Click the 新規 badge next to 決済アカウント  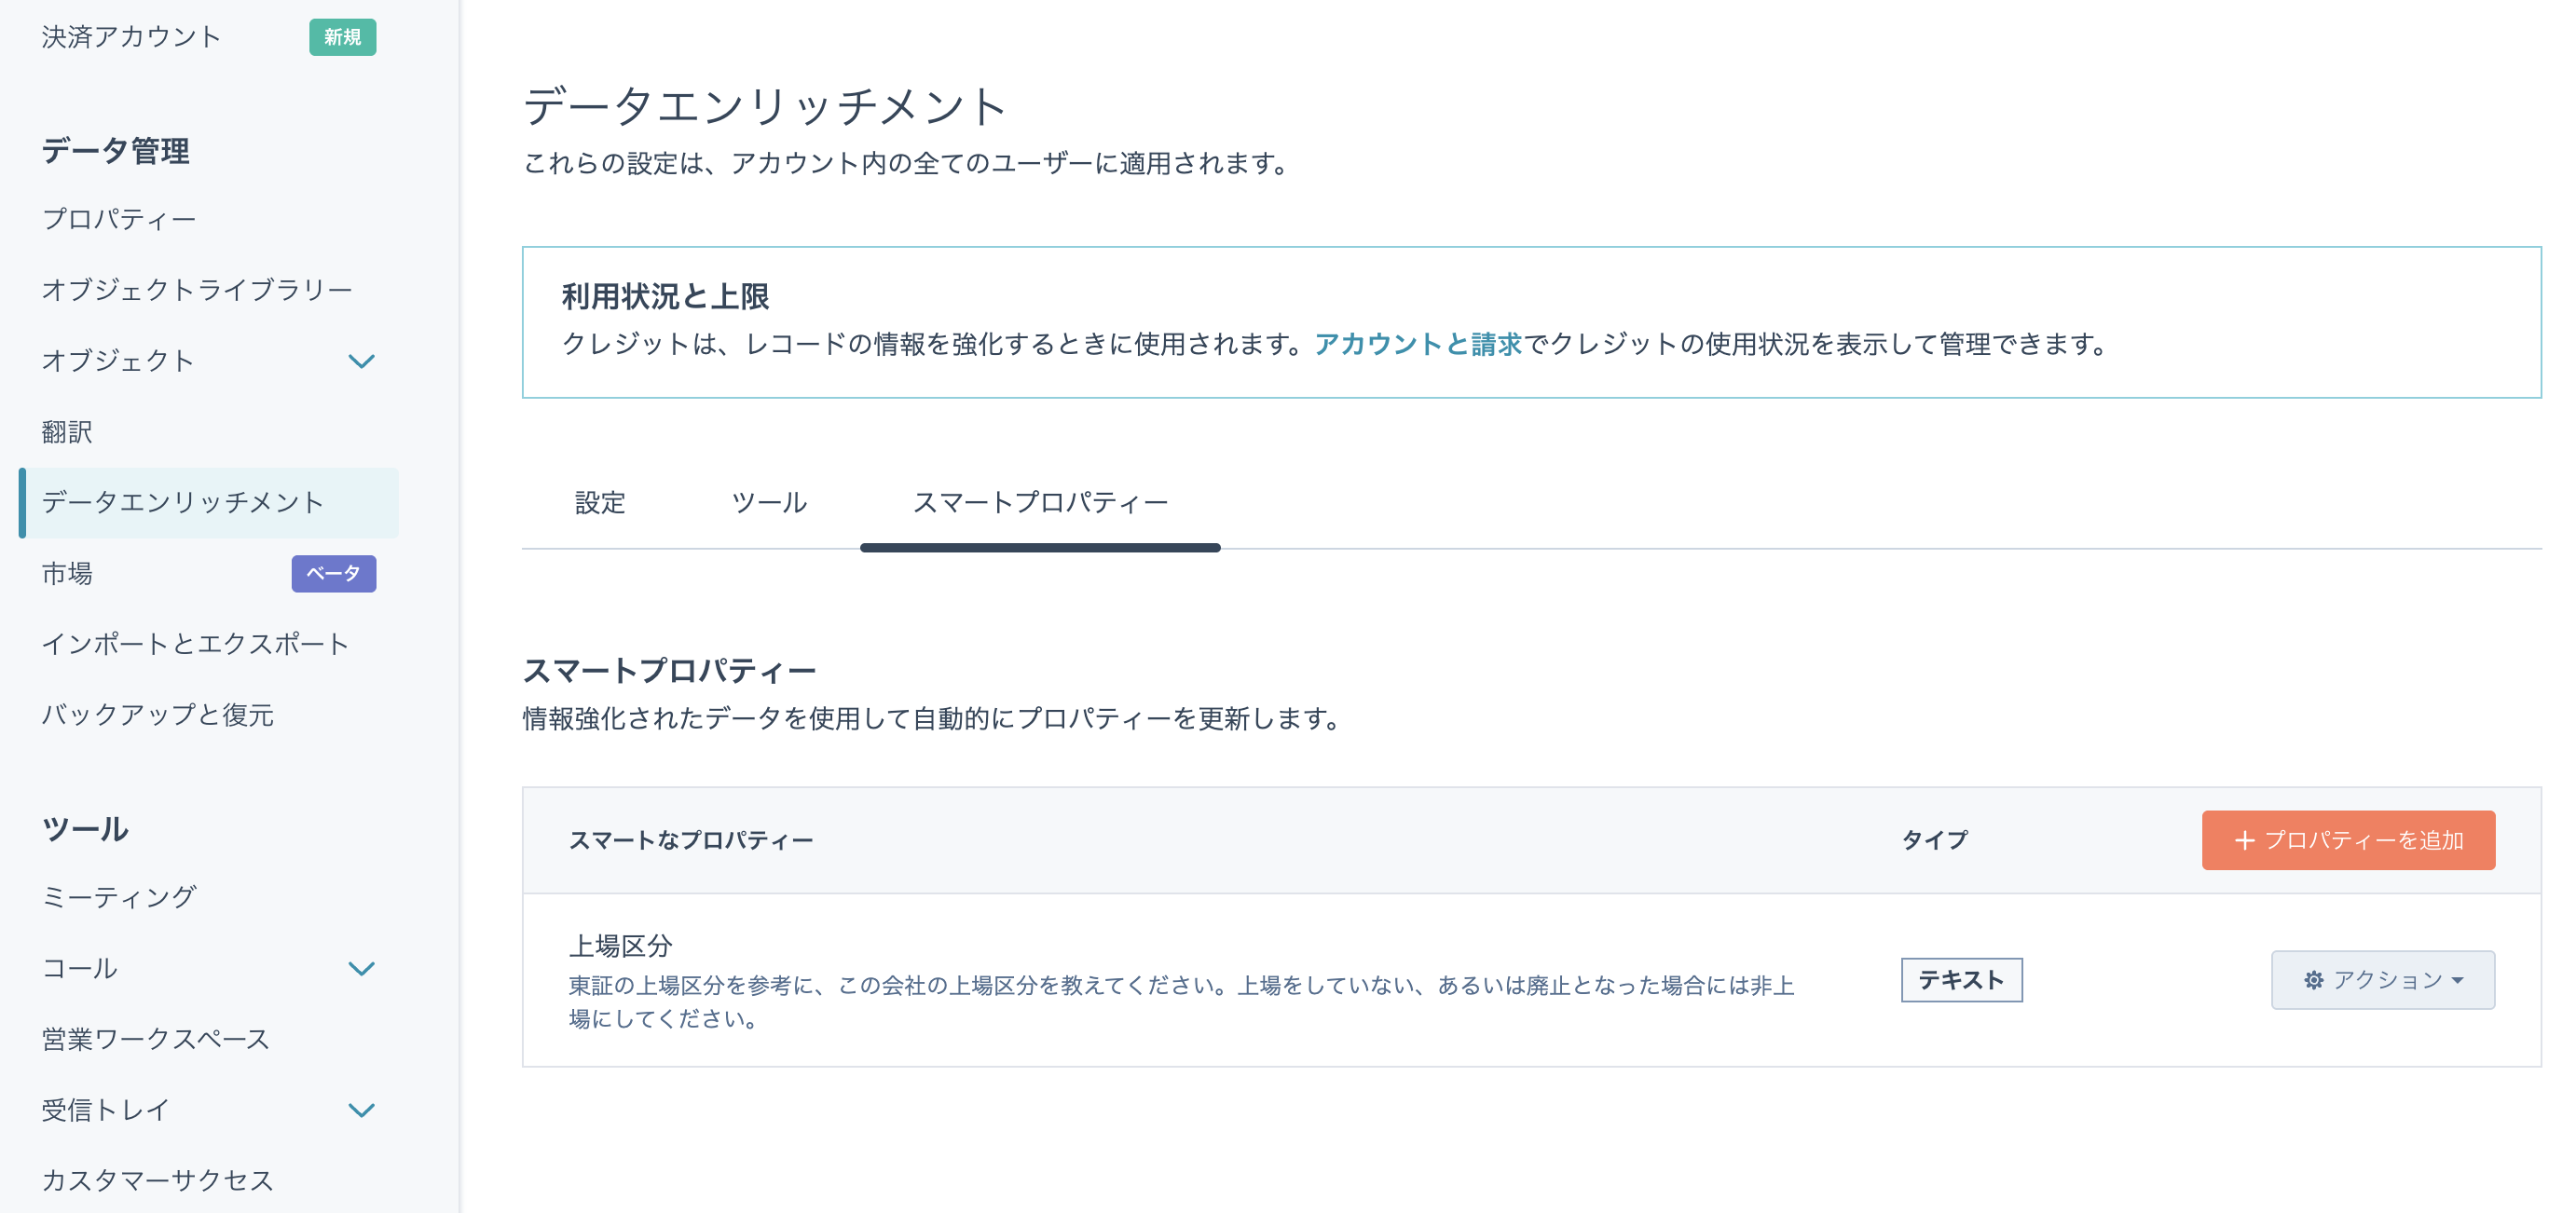(x=342, y=37)
